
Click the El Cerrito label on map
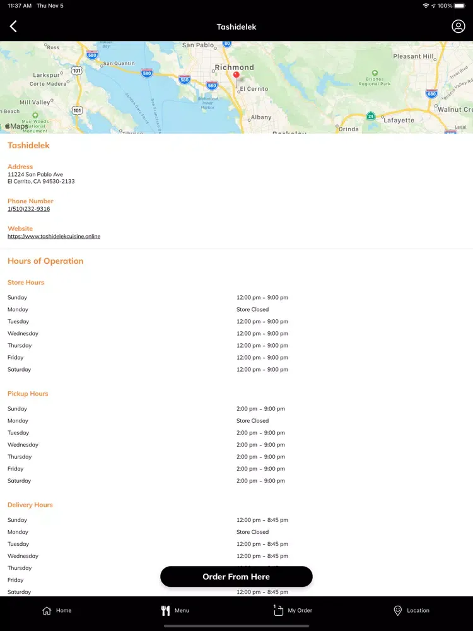(x=254, y=89)
